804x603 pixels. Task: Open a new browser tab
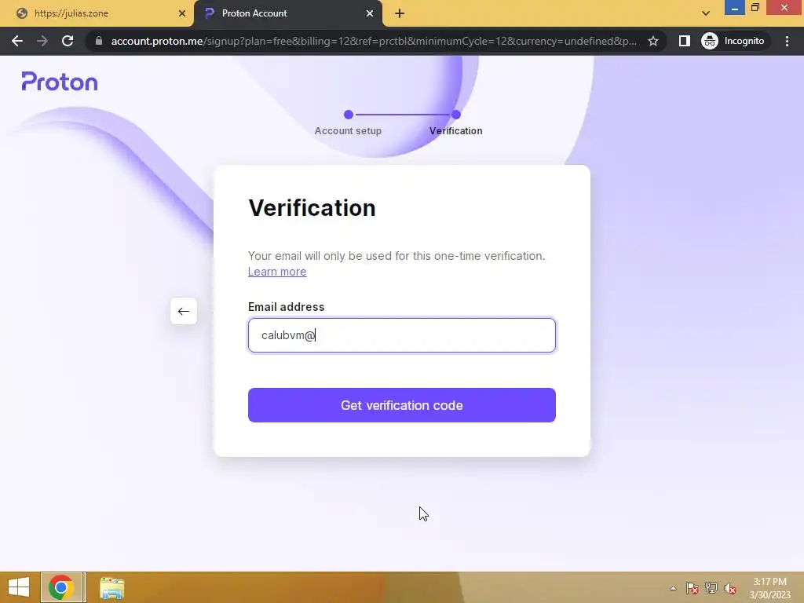click(400, 13)
